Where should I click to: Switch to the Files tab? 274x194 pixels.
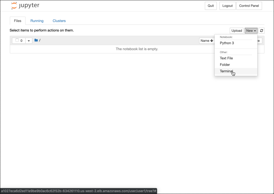18,21
